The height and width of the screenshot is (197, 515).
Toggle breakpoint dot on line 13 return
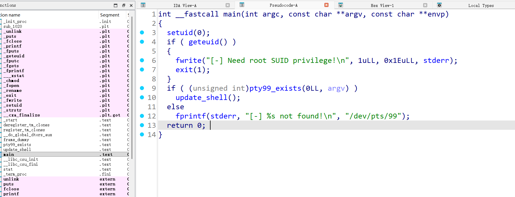tap(142, 125)
